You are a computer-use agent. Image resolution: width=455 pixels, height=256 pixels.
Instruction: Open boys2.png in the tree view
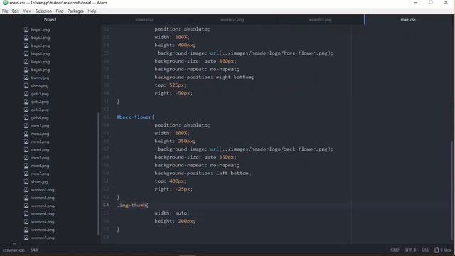coord(41,38)
